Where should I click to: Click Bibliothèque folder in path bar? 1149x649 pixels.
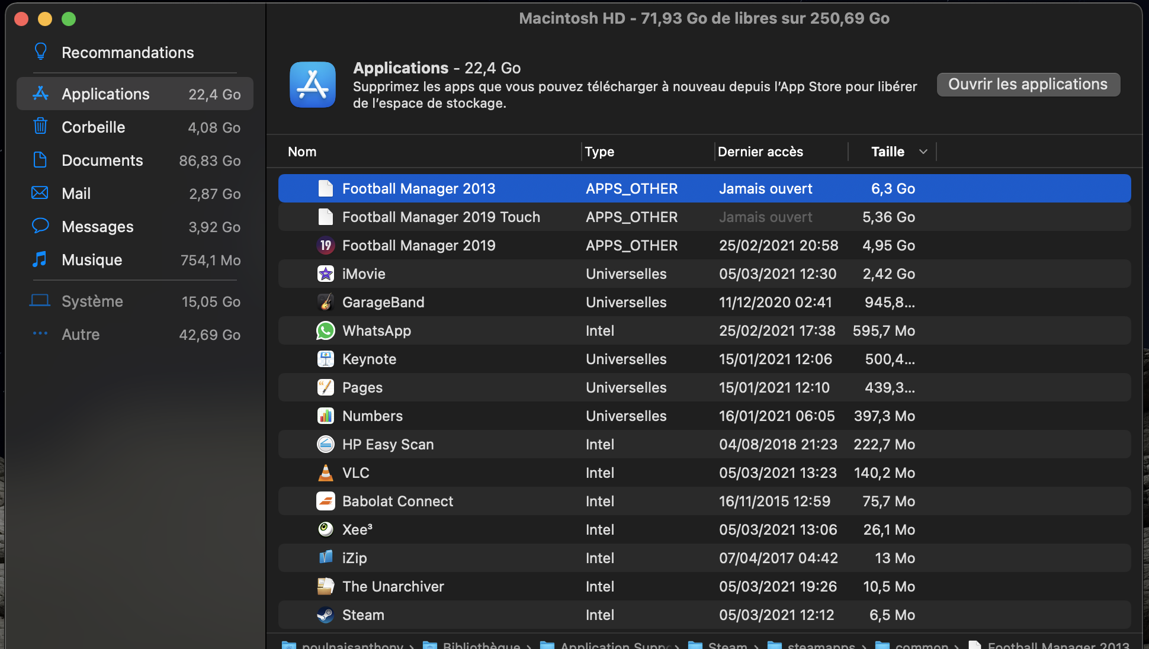tap(480, 644)
